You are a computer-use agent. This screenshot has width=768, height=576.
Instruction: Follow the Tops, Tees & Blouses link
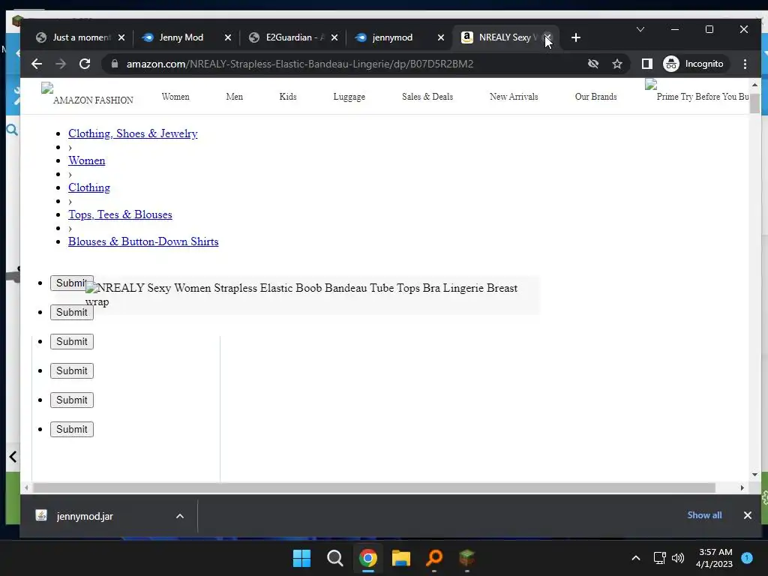coord(120,214)
